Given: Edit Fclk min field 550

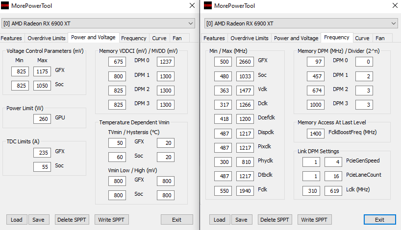Looking at the screenshot, I should (223, 191).
